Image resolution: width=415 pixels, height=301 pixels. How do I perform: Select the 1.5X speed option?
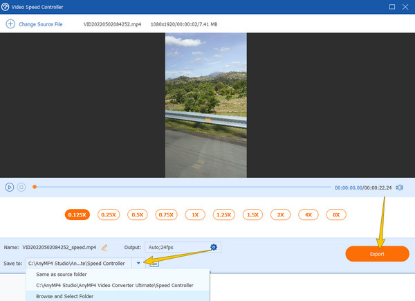[252, 215]
